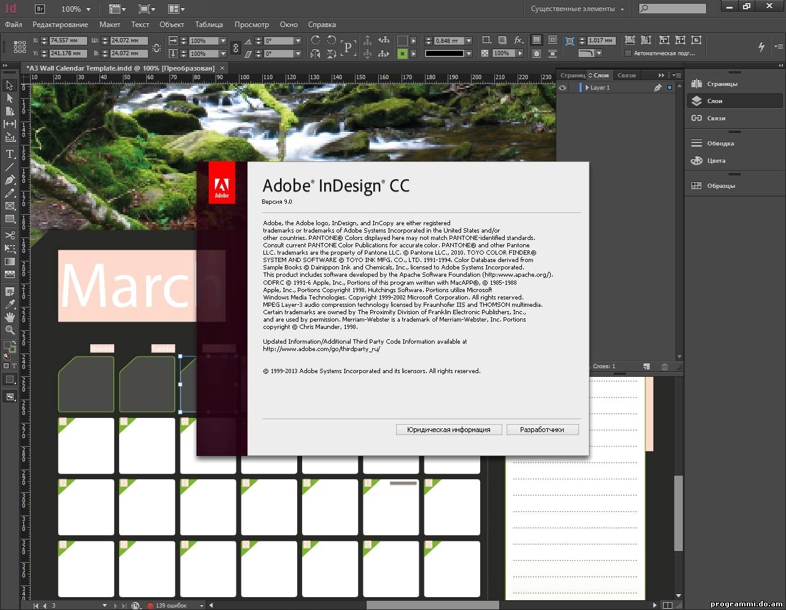Viewport: 786px width, 610px height.
Task: Switch to the Связи panel tab
Action: (x=626, y=75)
